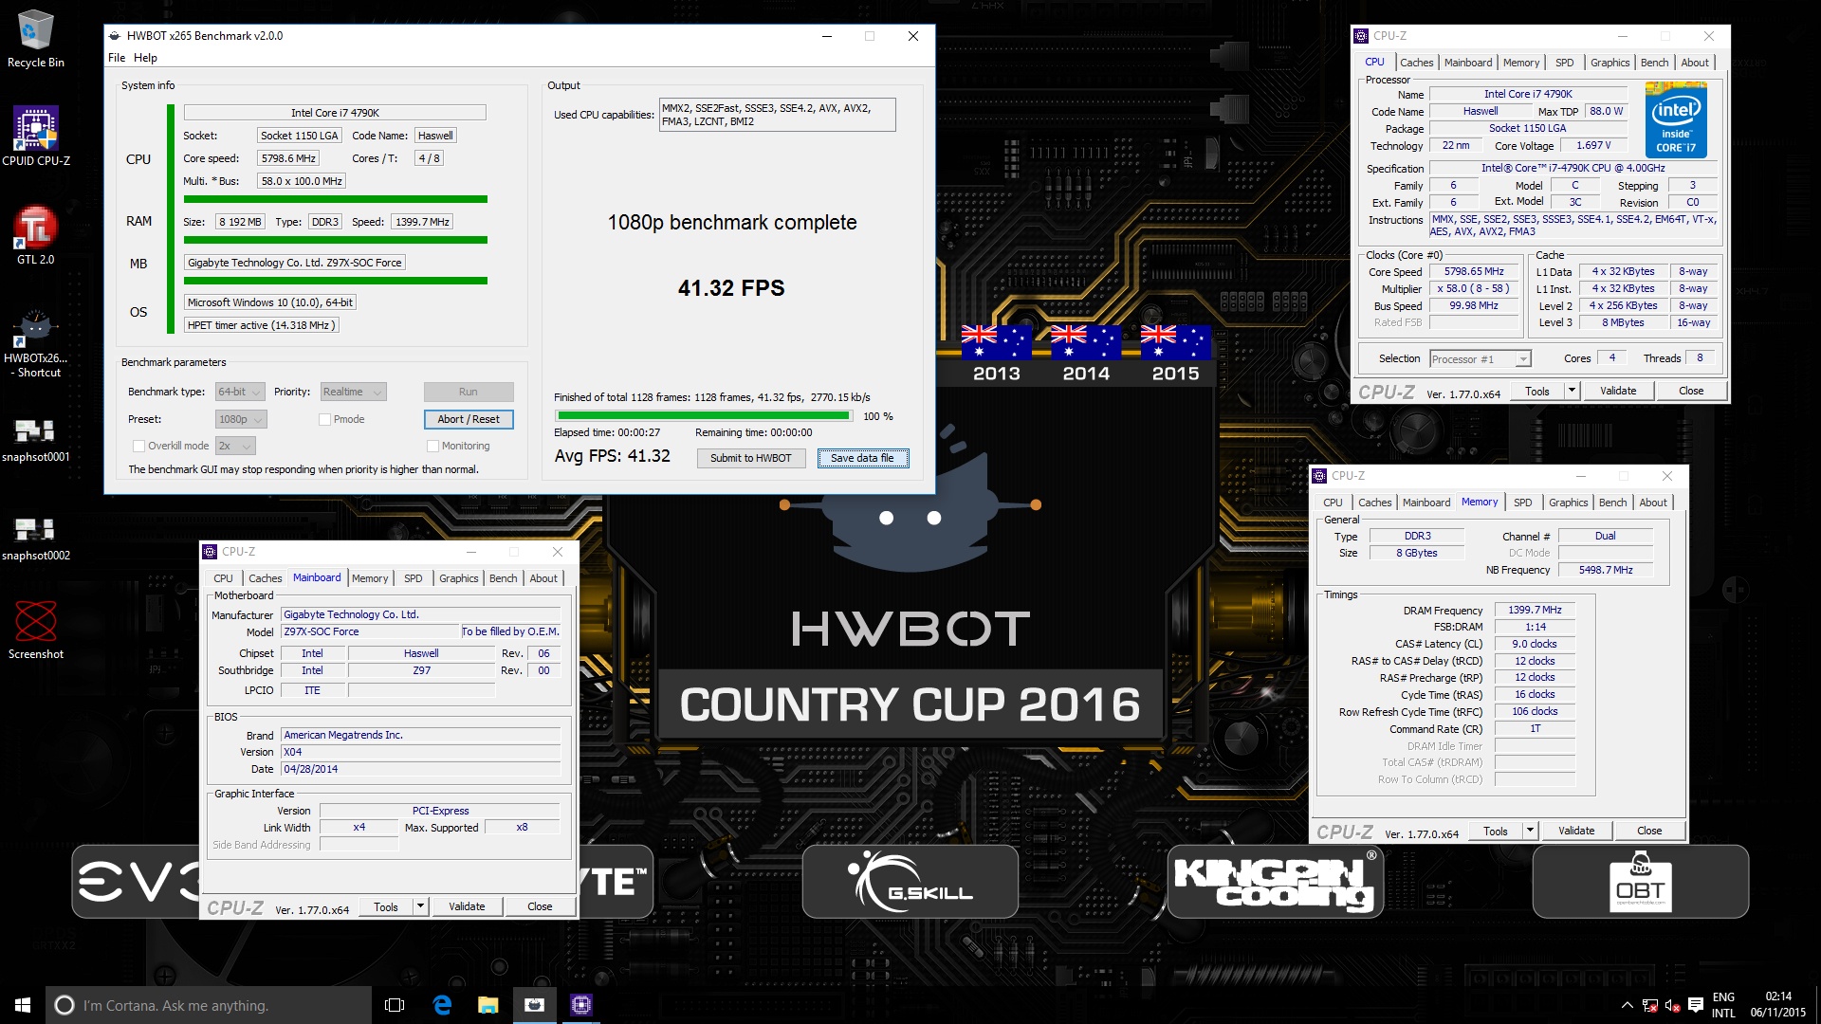The width and height of the screenshot is (1821, 1024).
Task: Click the Cortana search box
Action: point(209,1005)
